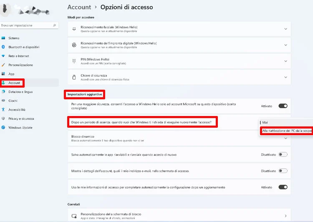Viewport: 313px width, 222px height.
Task: Click the Giochi controller icon
Action: tap(3, 101)
